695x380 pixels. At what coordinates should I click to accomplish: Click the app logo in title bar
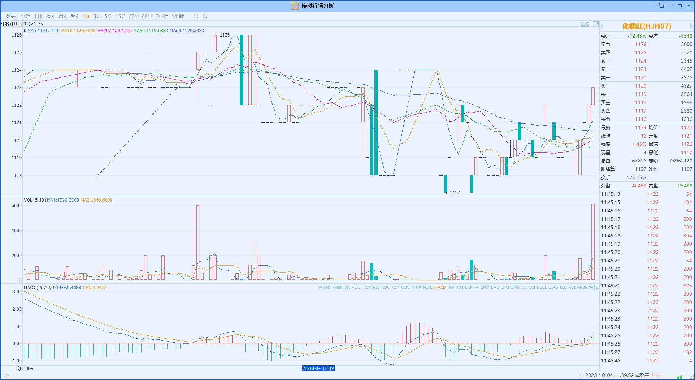[295, 6]
